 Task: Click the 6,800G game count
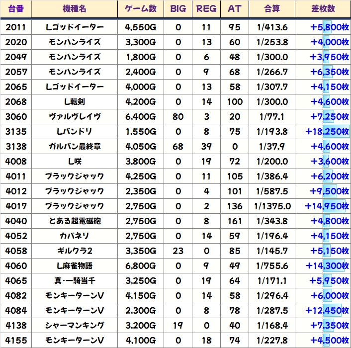click(141, 266)
